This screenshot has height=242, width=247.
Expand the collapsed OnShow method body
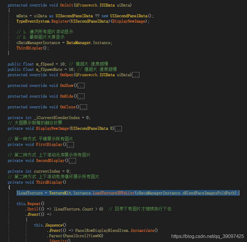(x=81, y=85)
